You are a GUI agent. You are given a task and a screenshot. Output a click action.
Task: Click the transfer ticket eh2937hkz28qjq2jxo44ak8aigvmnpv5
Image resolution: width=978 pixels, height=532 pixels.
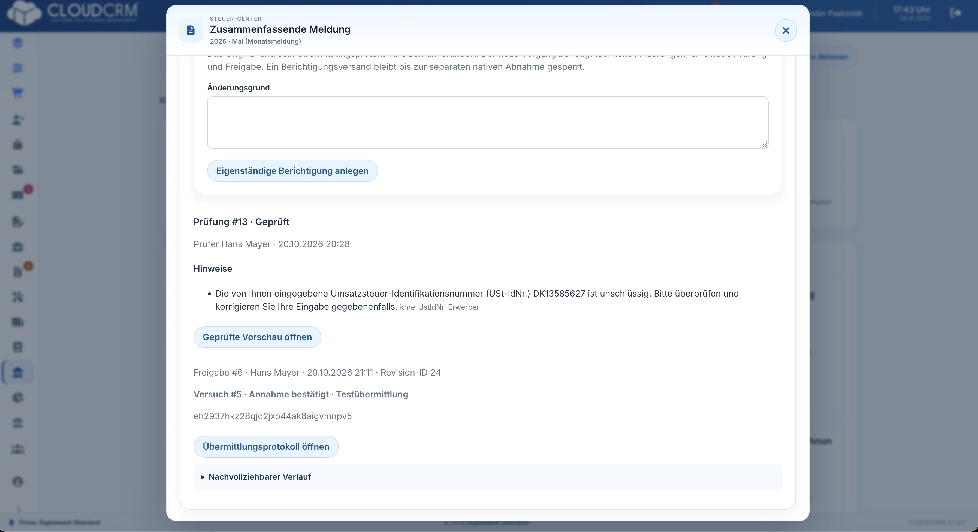[273, 416]
